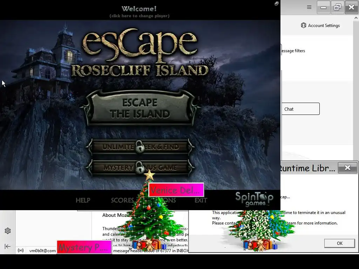Viewport: 359px width, 269px height.
Task: Open the Chat card in Thunderbird
Action: pos(300,109)
